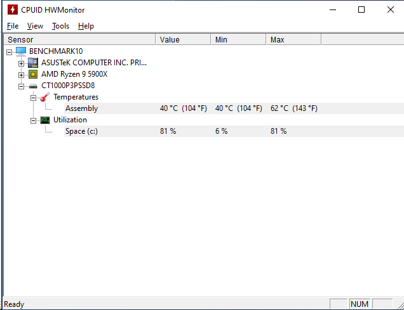Viewport: 404px width, 310px height.
Task: Collapse the Utilization group
Action: pos(33,120)
